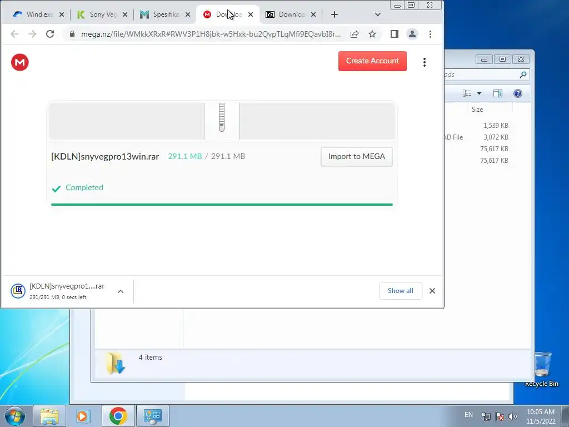
Task: Click Chrome taskbar icon
Action: 118,416
